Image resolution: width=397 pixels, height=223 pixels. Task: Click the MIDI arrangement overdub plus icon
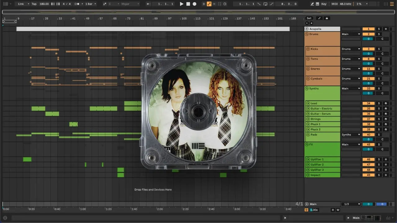[x=204, y=4]
